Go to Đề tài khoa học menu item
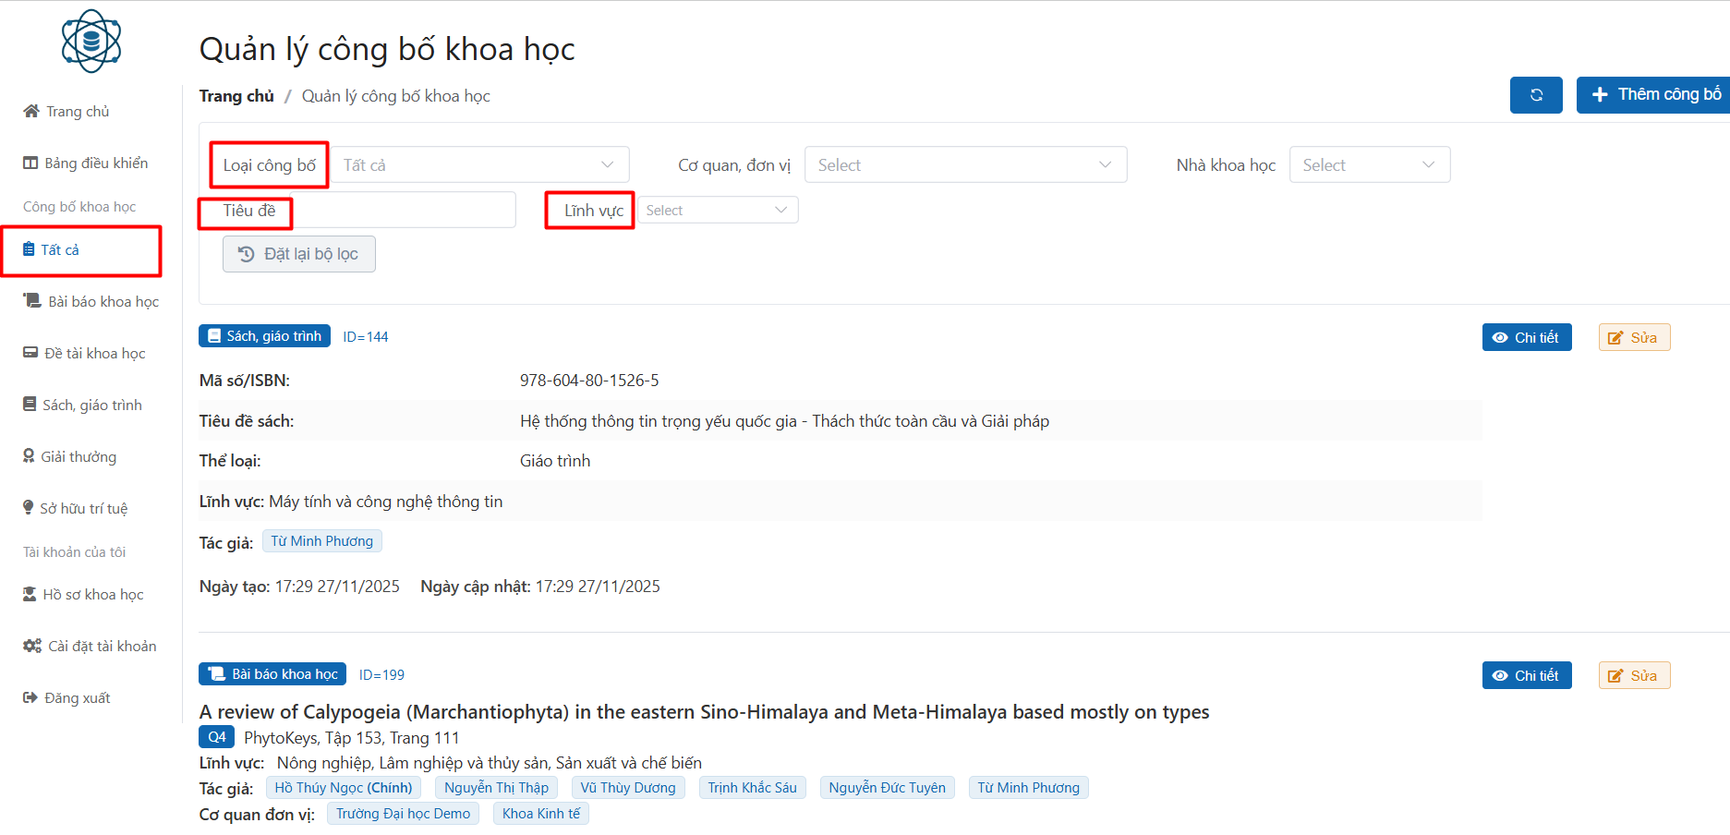Image resolution: width=1730 pixels, height=835 pixels. pos(94,354)
